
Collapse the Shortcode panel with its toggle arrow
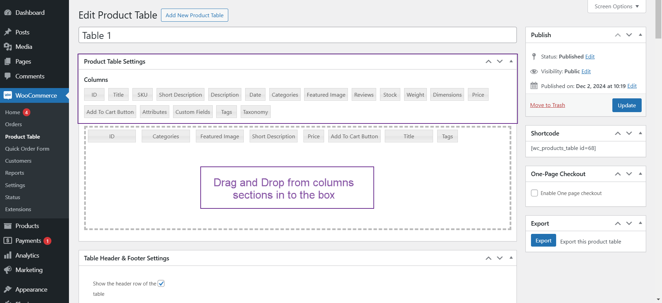tap(640, 133)
